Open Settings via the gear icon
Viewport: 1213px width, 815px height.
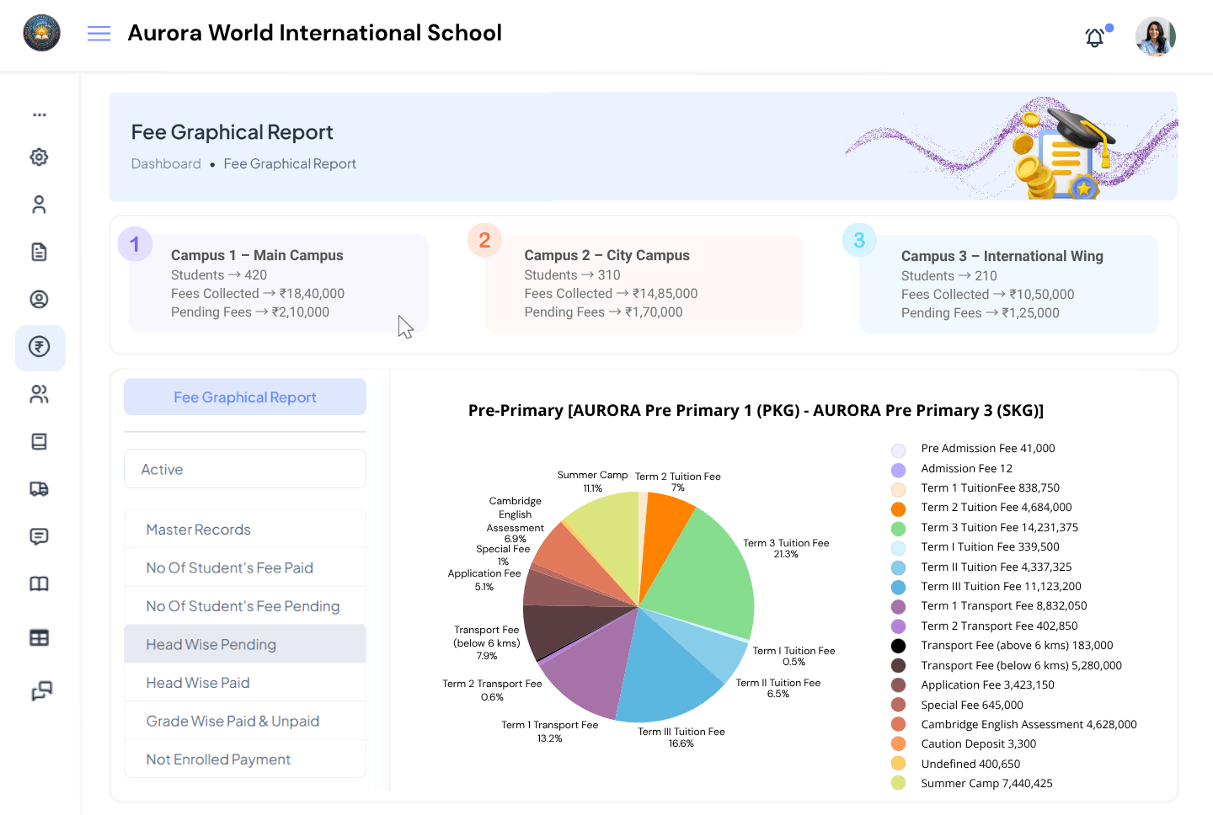(x=39, y=157)
